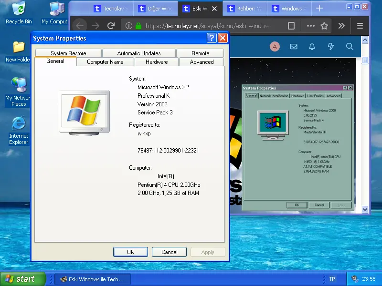Switch to the Windows browser tab
This screenshot has height=286, width=382.
click(289, 9)
